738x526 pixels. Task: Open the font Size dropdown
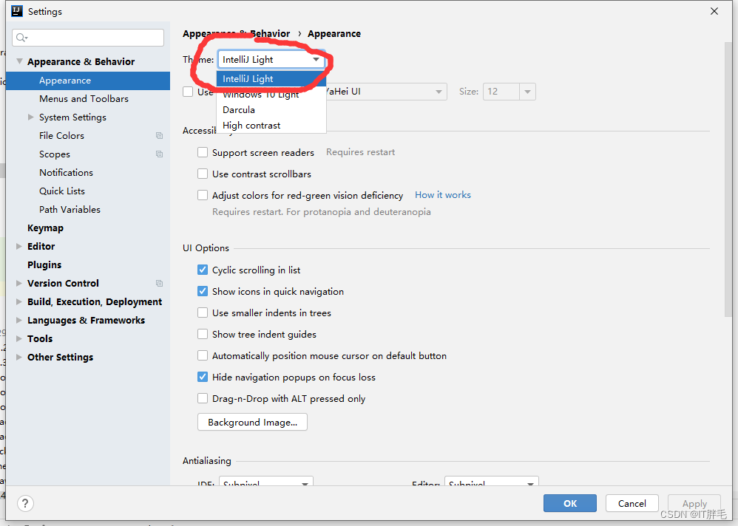click(x=527, y=92)
